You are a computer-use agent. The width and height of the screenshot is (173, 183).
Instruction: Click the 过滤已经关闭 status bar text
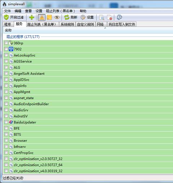pos(13,178)
